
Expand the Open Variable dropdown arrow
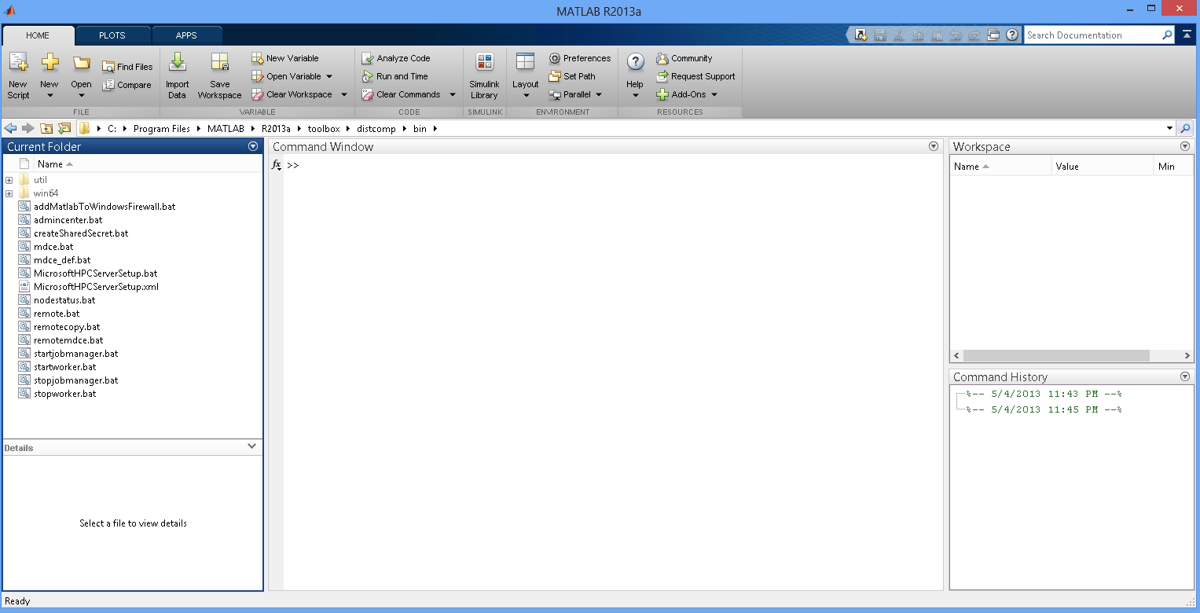pyautogui.click(x=329, y=76)
